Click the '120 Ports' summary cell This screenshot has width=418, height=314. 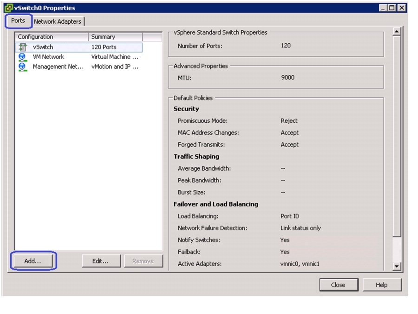pos(104,47)
